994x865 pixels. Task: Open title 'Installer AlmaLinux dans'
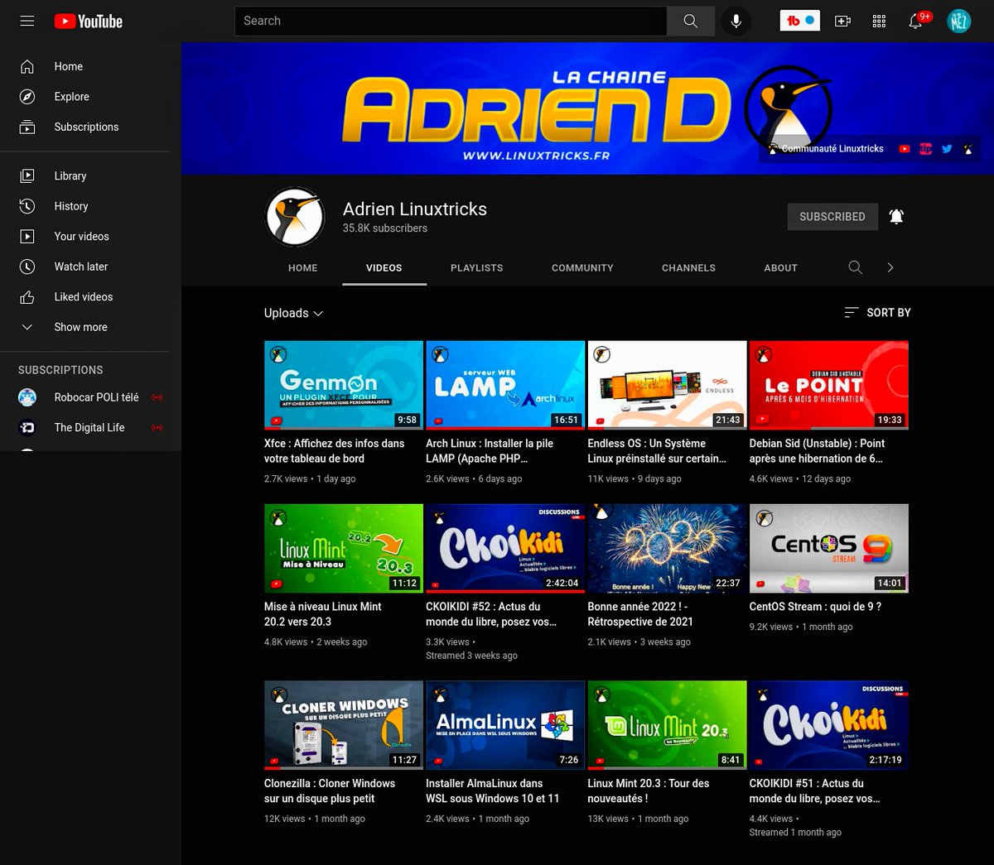pyautogui.click(x=493, y=791)
